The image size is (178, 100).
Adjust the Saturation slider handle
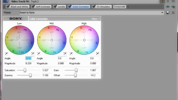(x=25, y=70)
